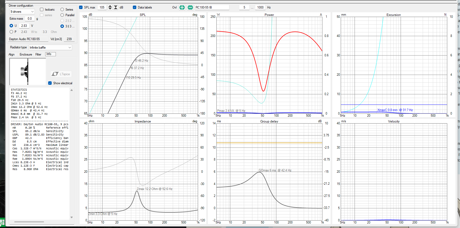Open the 9 drivers count dropdown
The height and width of the screenshot is (228, 460).
click(22, 12)
